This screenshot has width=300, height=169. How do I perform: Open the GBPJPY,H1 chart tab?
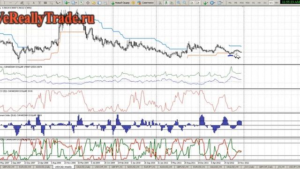117,167
